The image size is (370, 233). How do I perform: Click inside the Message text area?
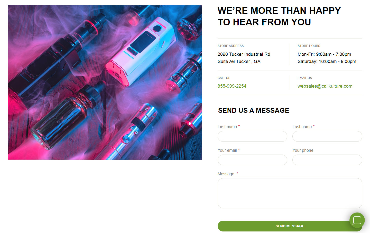(290, 193)
